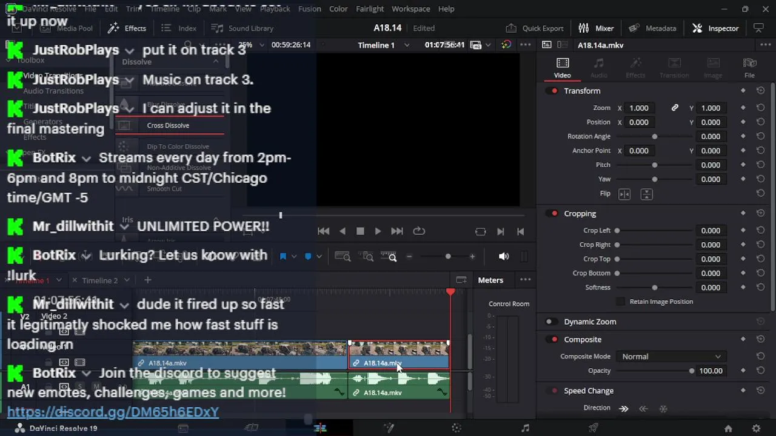Jump to first frame in viewer transport
The image size is (776, 436).
324,231
